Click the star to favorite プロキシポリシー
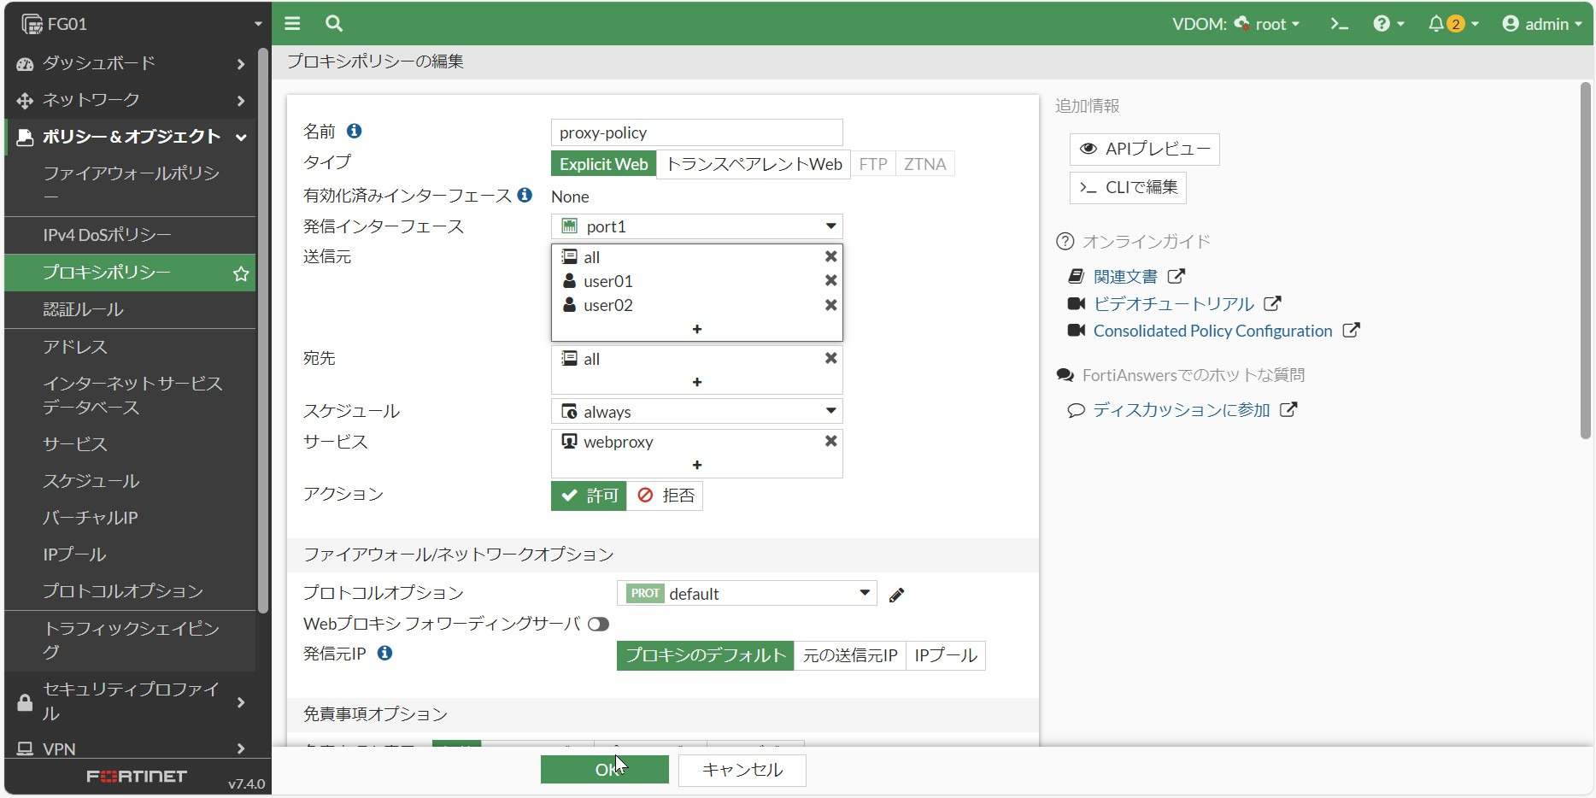Screen dimensions: 1596x798 click(x=240, y=273)
